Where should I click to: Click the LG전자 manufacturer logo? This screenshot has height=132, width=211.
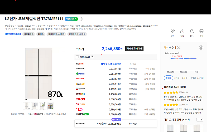(x=39, y=114)
